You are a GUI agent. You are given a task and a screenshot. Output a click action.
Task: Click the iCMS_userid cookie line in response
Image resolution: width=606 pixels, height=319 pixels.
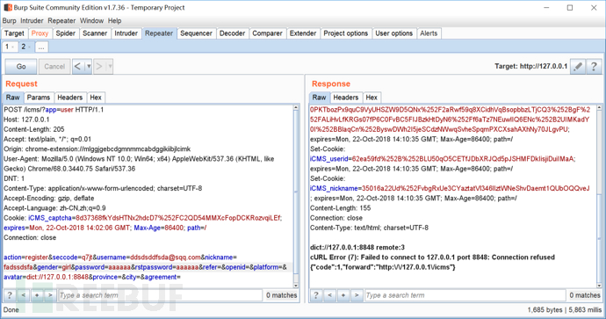pos(443,159)
